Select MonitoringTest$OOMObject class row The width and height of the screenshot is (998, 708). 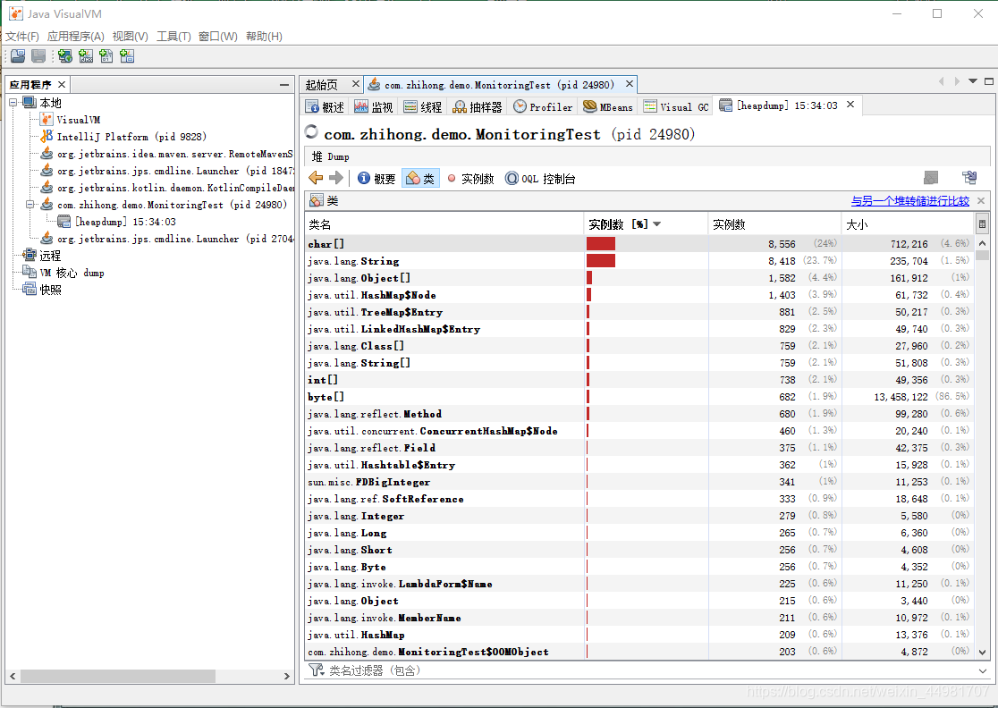(x=639, y=652)
